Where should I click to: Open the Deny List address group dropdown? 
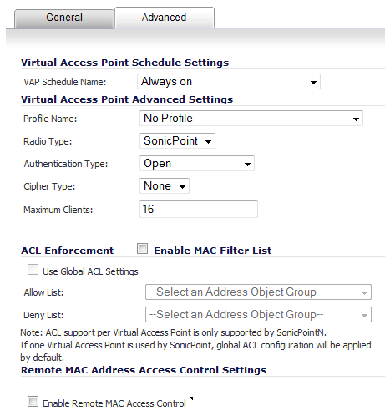point(258,315)
